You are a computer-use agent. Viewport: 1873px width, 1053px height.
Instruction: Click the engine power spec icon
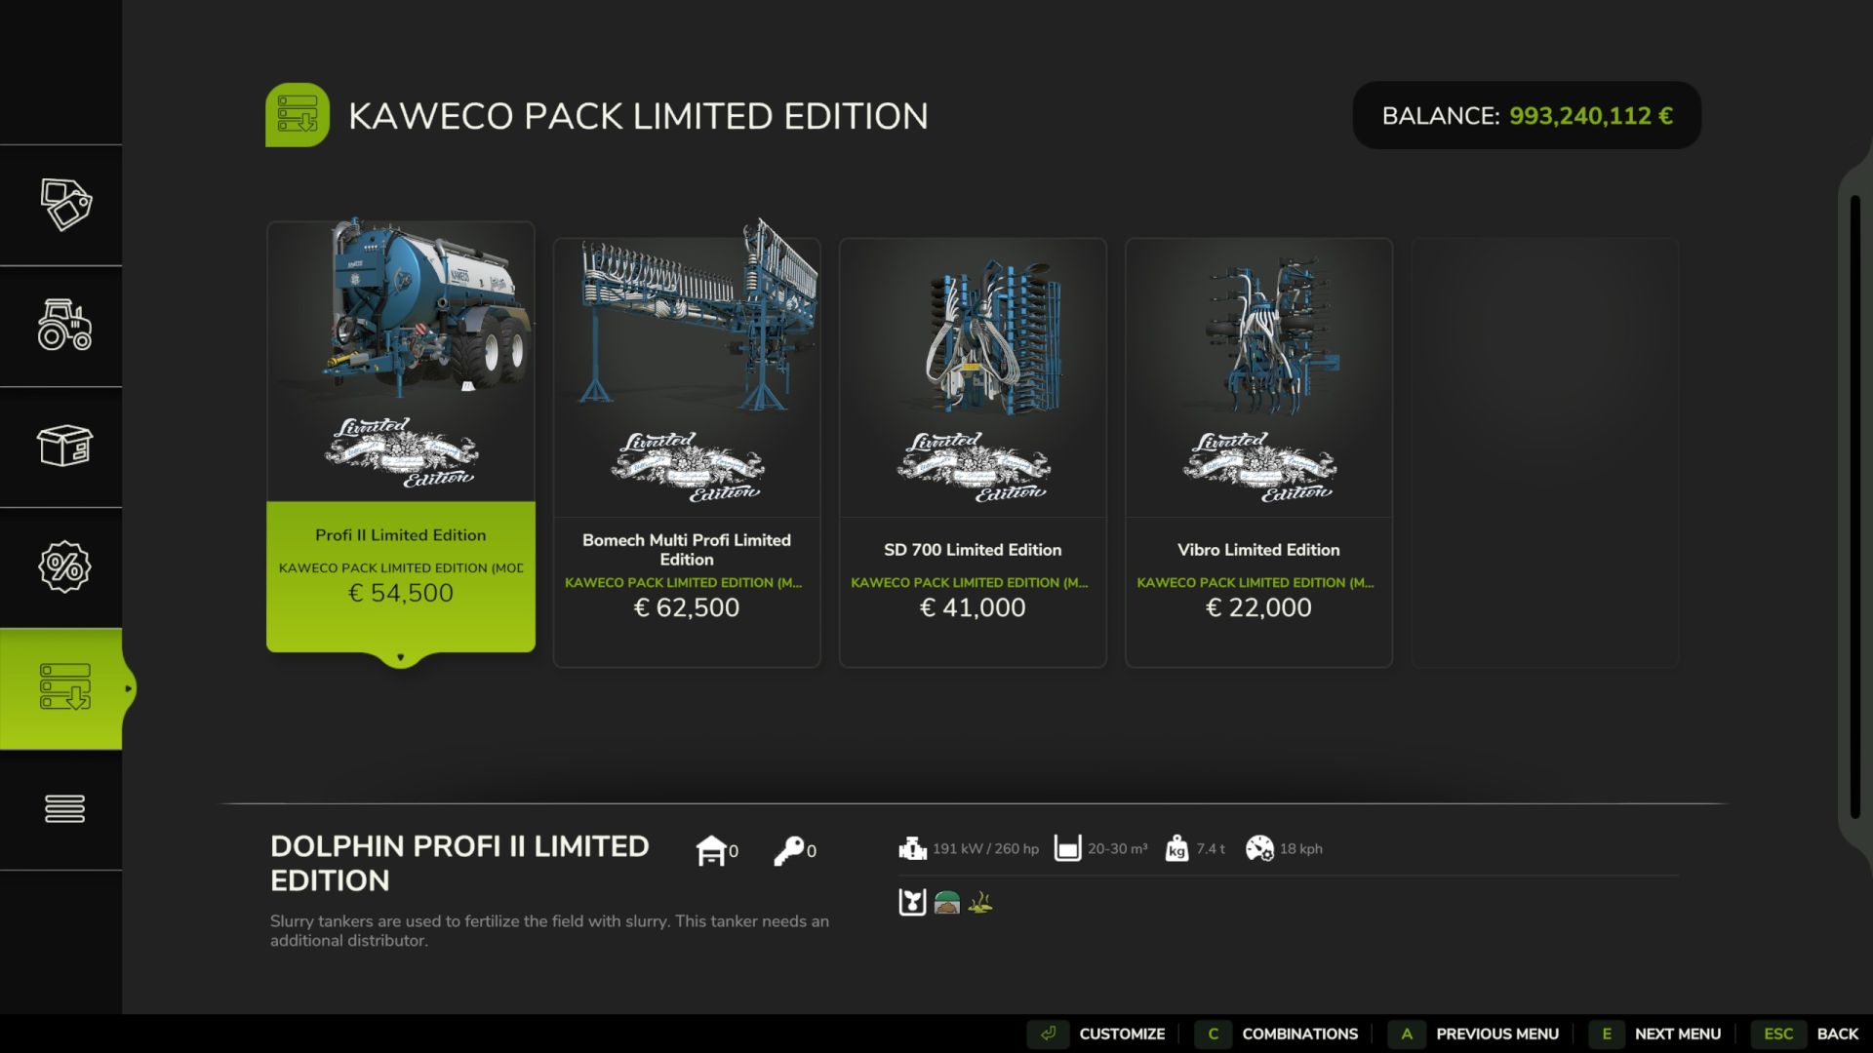point(912,848)
